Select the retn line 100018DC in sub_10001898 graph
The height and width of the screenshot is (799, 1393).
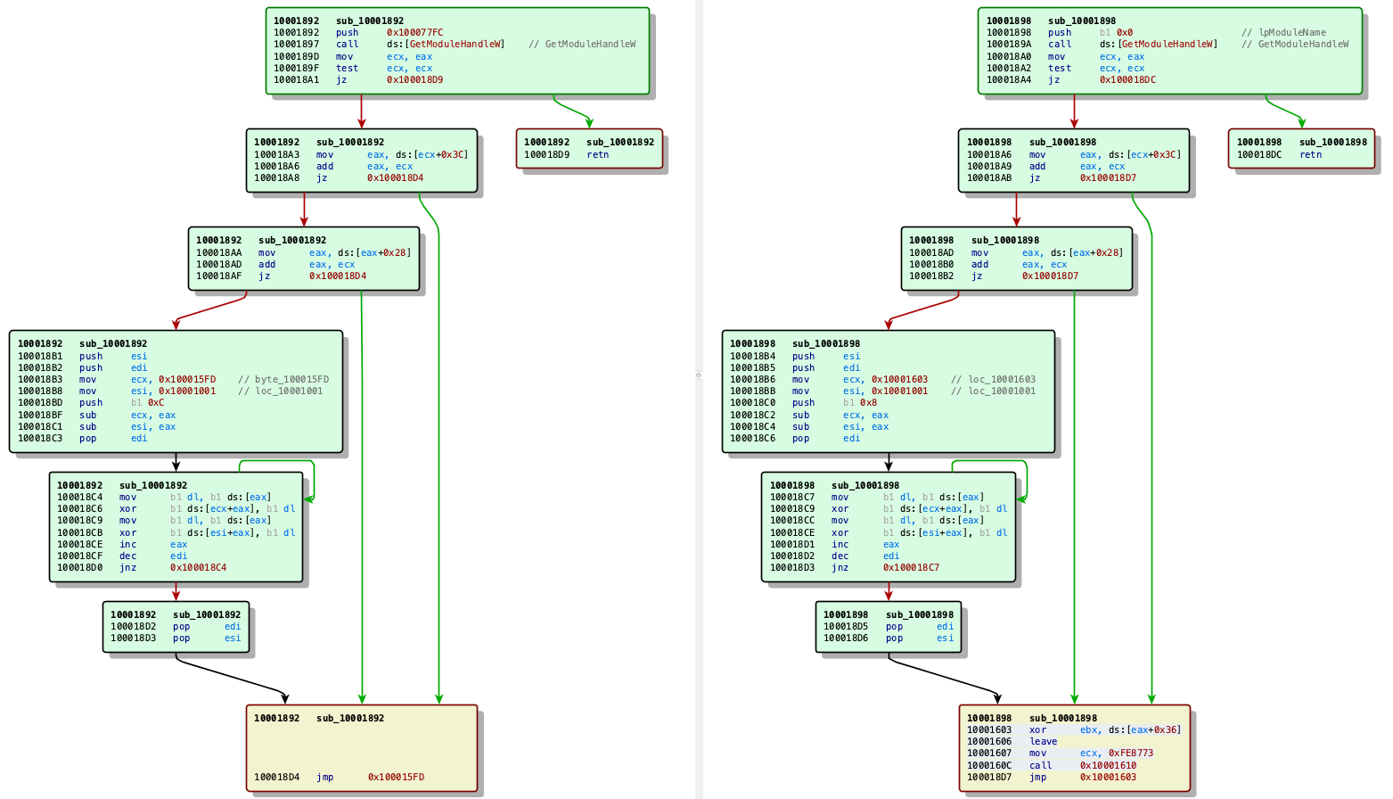pyautogui.click(x=1279, y=154)
